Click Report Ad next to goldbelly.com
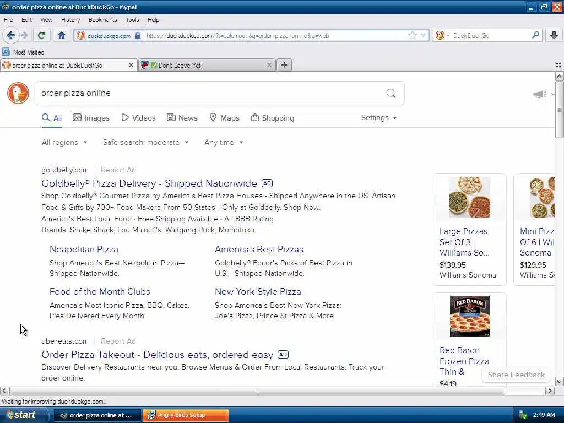Screen dimensions: 564x423 click(118, 170)
